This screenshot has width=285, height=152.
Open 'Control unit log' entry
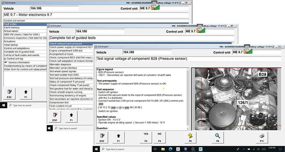click(x=25, y=59)
